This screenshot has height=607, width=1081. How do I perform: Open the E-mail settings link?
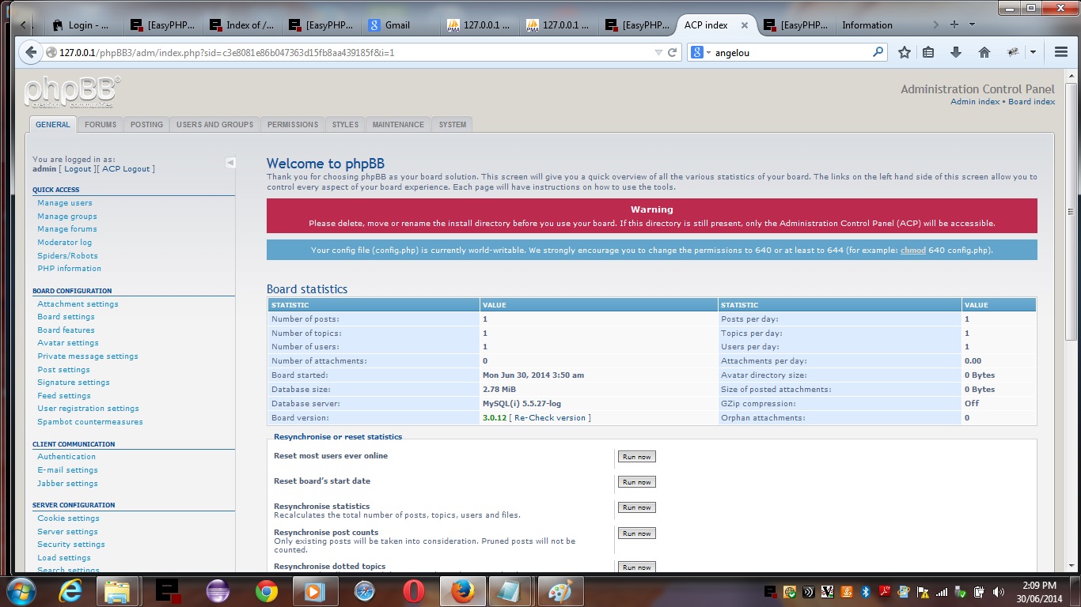(67, 470)
